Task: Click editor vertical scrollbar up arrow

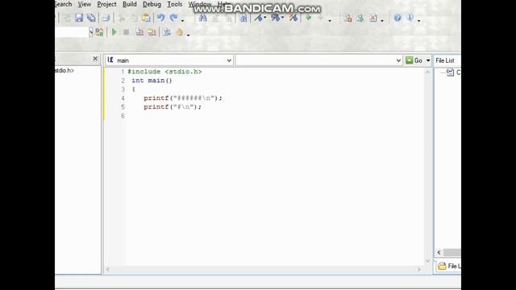Action: (x=427, y=72)
